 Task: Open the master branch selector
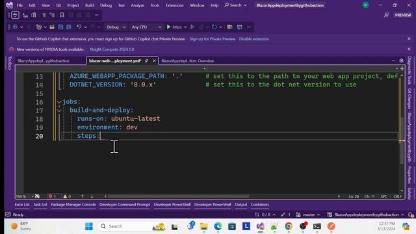point(308,214)
